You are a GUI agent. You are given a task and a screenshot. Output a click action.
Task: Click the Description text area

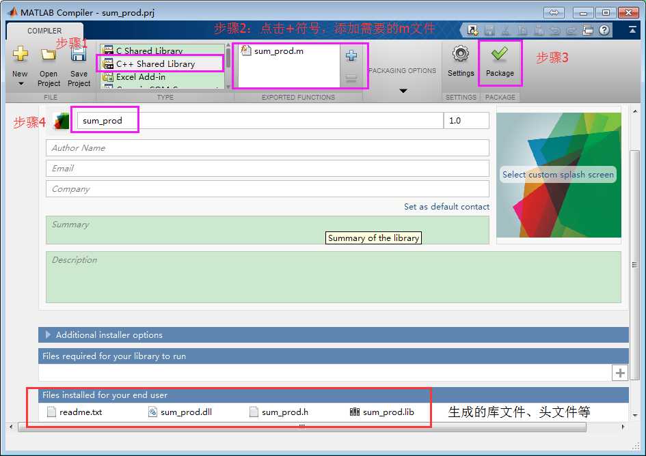click(334, 277)
